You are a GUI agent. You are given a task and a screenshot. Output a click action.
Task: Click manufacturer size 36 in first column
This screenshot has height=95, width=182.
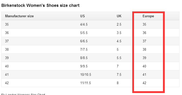pyautogui.click(x=7, y=33)
